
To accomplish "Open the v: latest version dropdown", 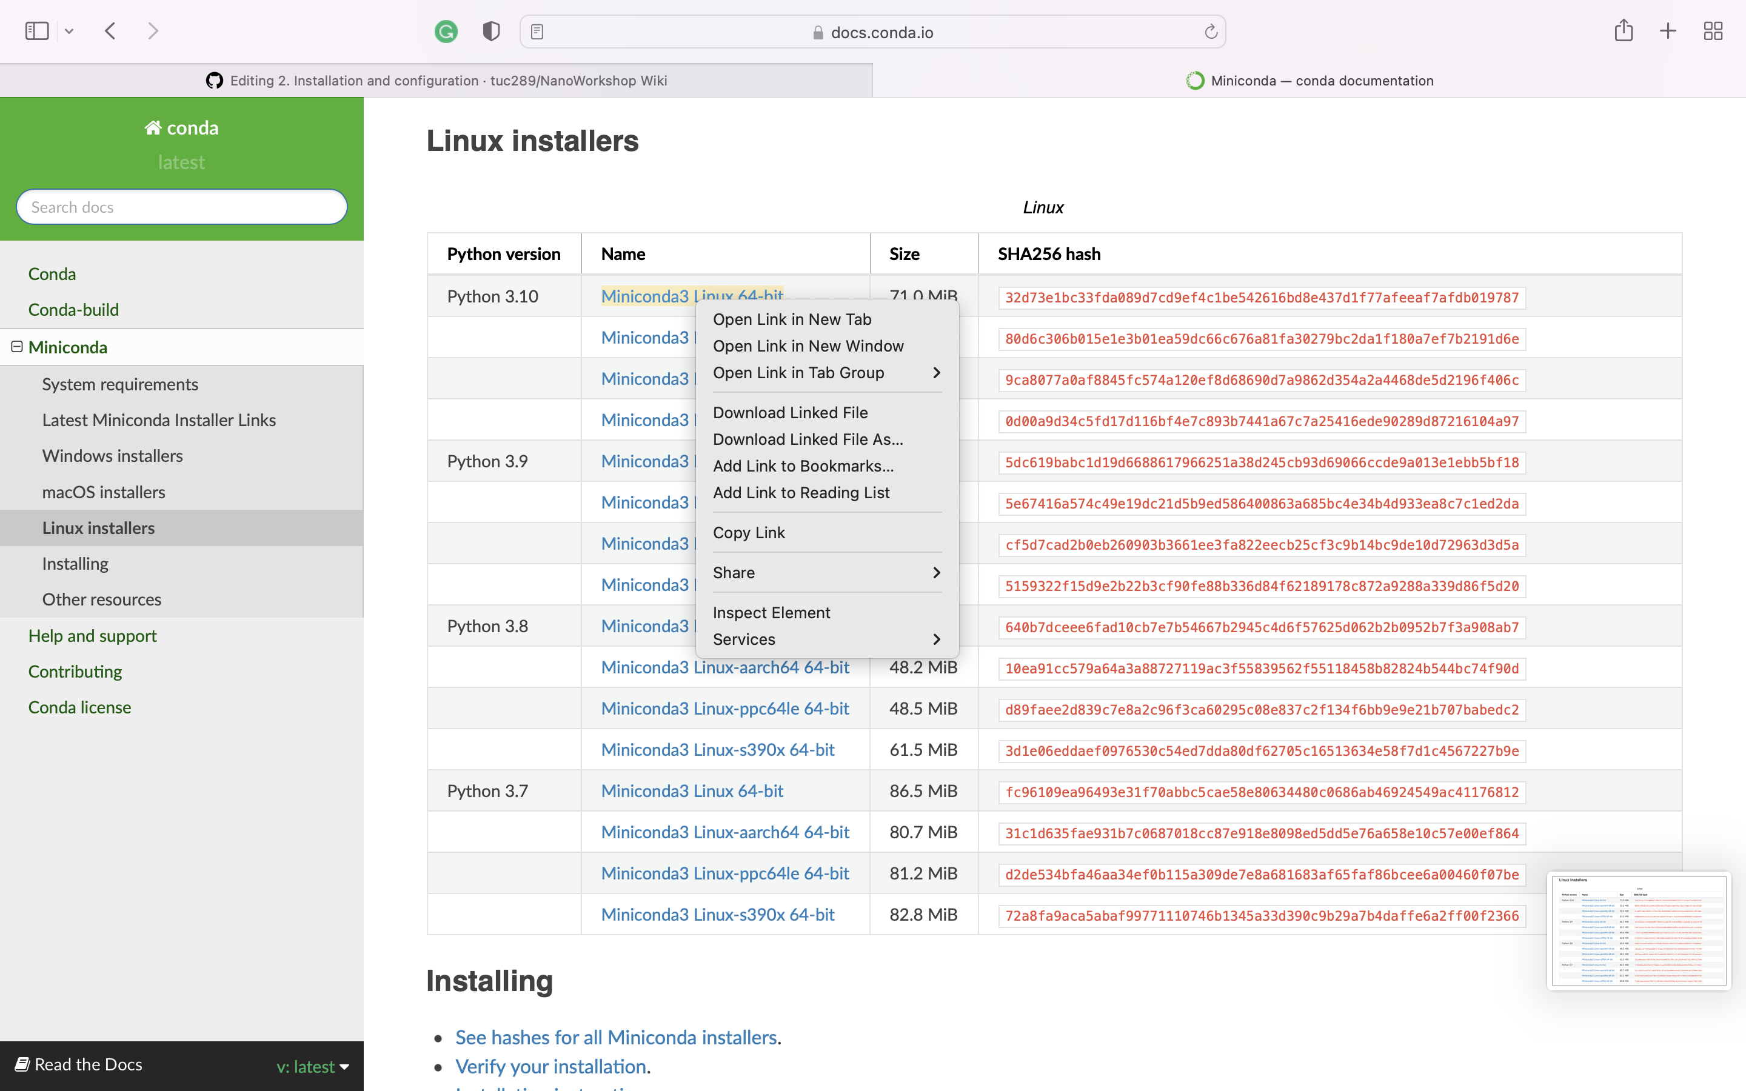I will pyautogui.click(x=312, y=1067).
